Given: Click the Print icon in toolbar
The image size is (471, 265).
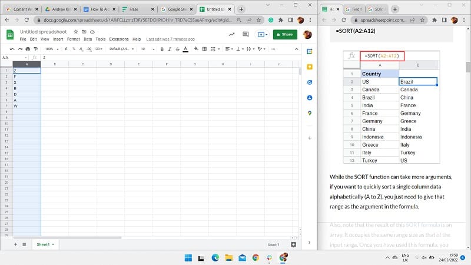Looking at the screenshot, I should 28,49.
